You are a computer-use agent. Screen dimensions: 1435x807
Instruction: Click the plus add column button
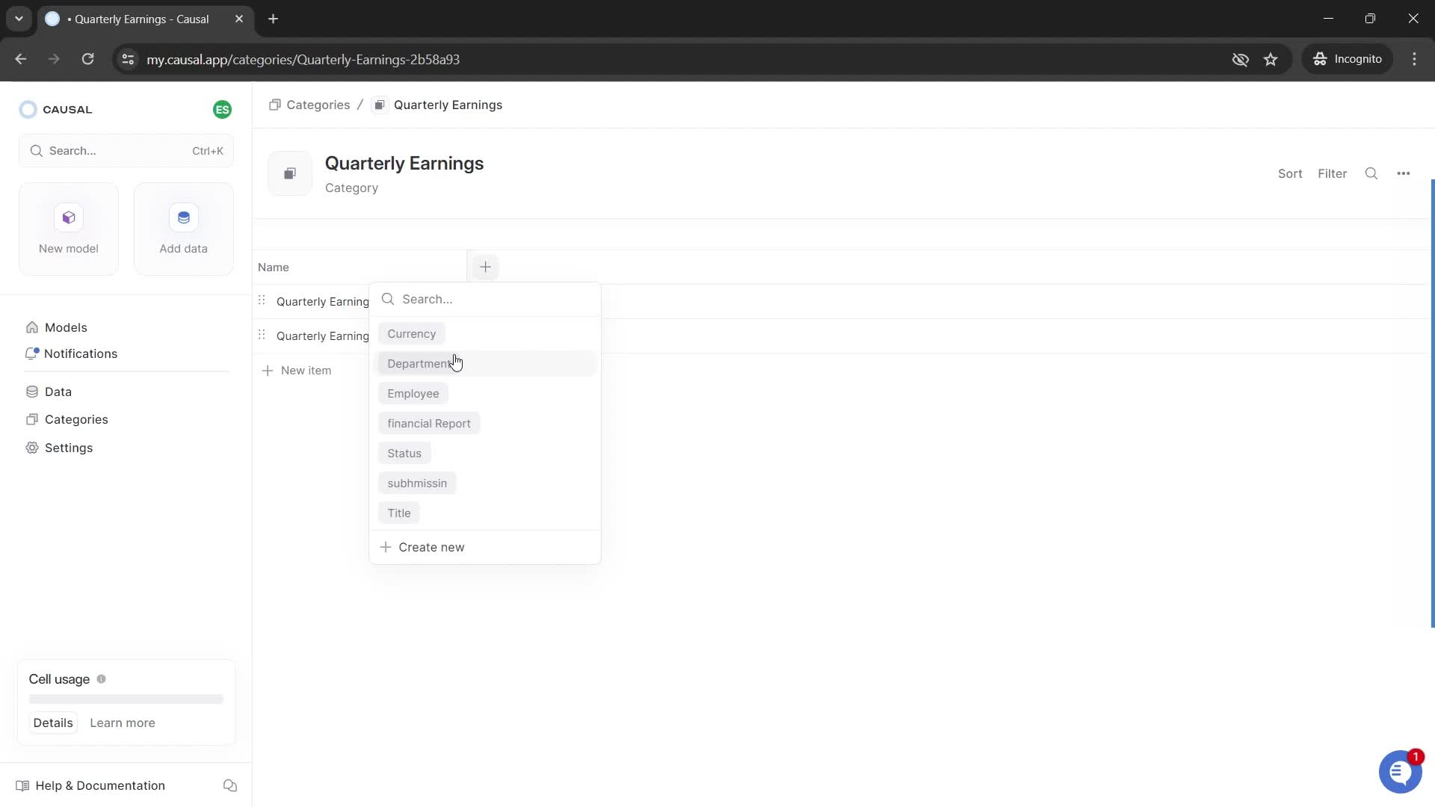[485, 267]
